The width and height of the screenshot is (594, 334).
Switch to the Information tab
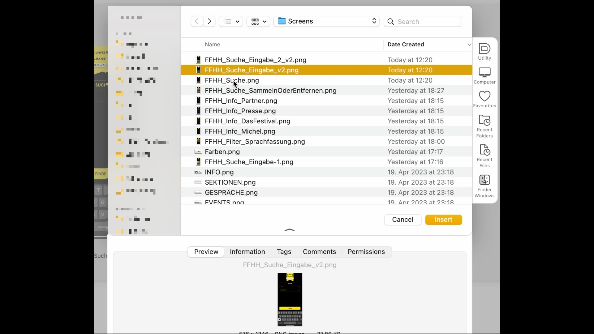[x=247, y=252]
